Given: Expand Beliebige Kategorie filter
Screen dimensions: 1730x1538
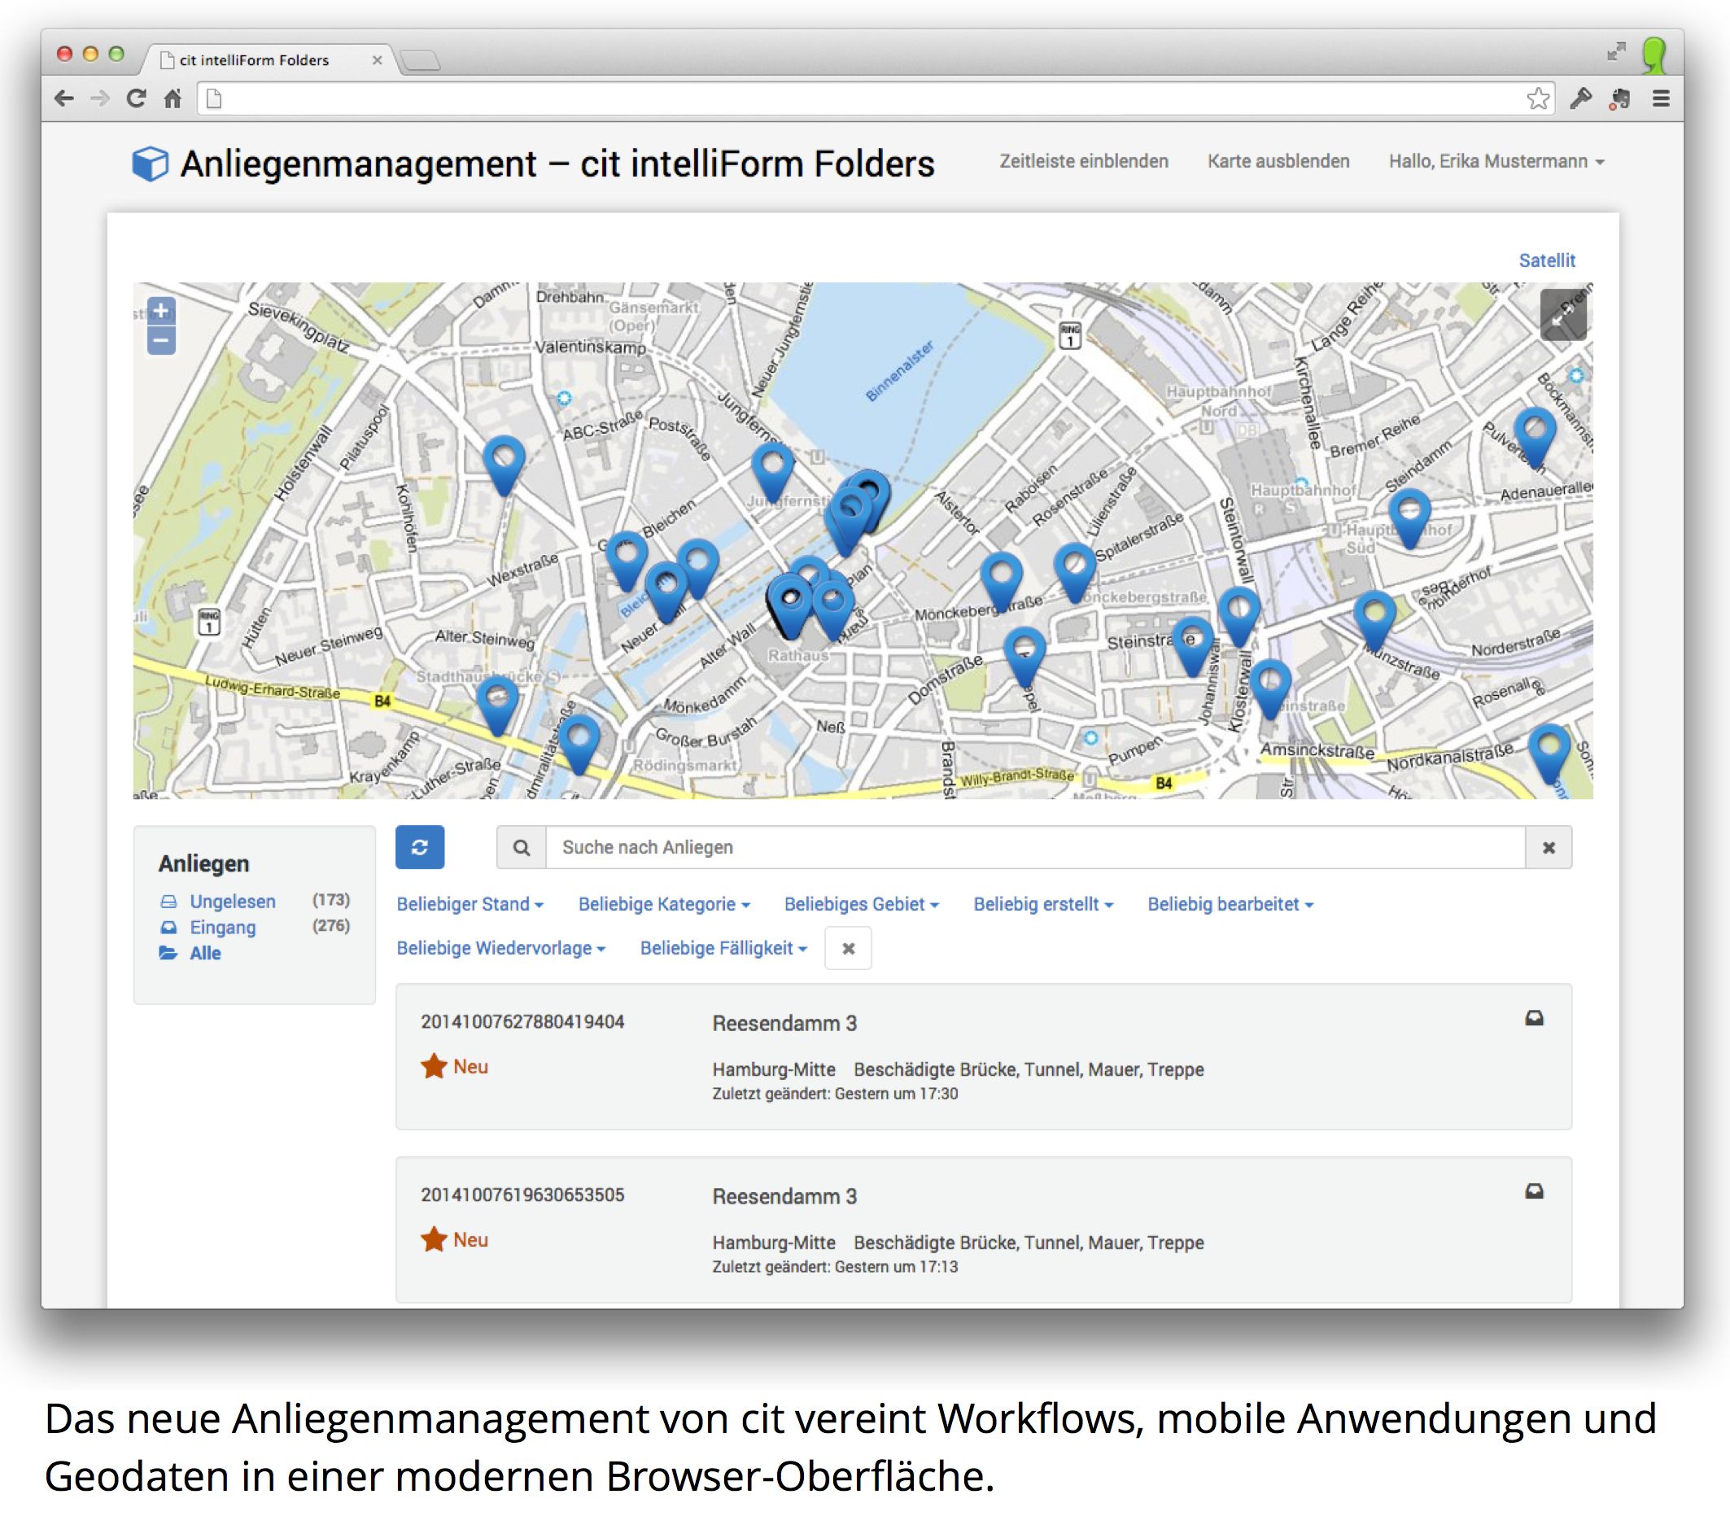Looking at the screenshot, I should click(663, 904).
